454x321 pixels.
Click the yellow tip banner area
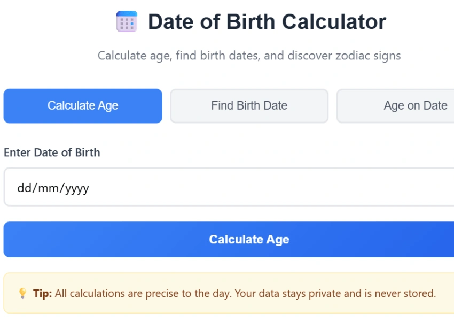(227, 293)
